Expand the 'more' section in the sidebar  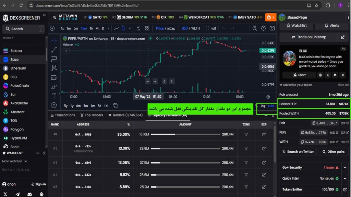[x=8, y=38]
